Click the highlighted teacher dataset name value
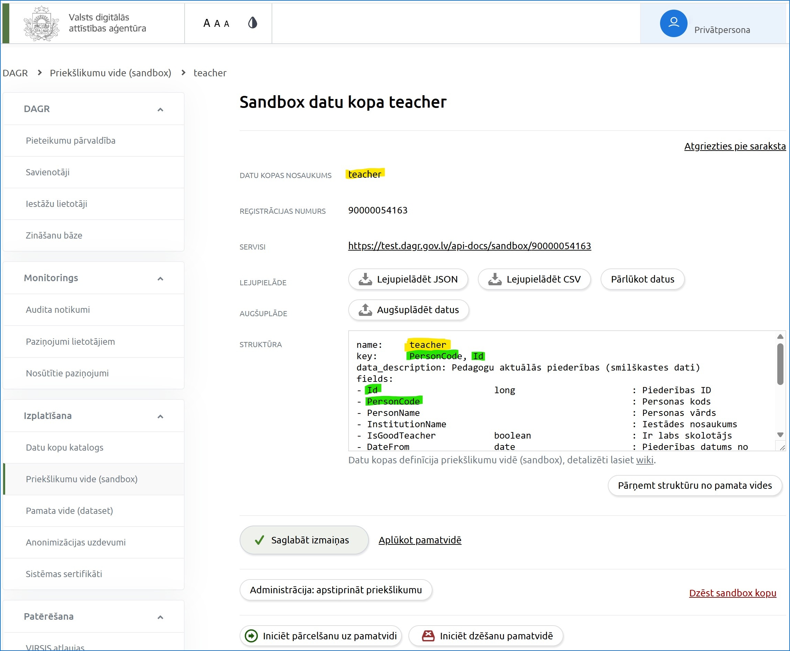 click(365, 174)
